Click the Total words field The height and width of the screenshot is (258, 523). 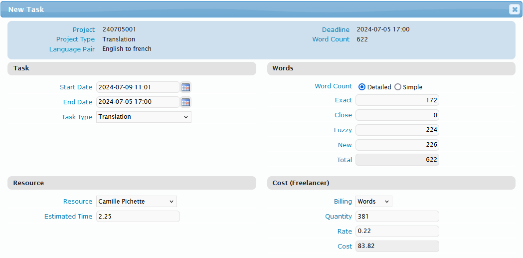[x=397, y=160]
